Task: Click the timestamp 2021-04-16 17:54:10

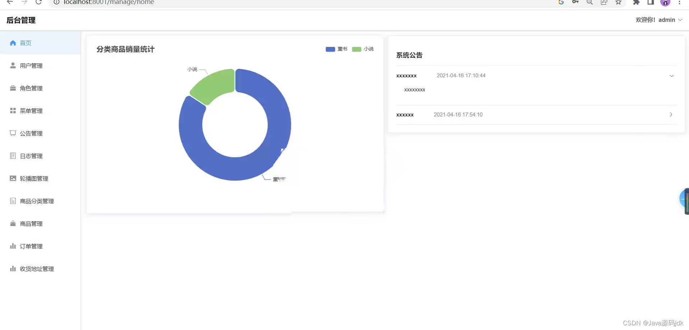Action: pos(458,115)
